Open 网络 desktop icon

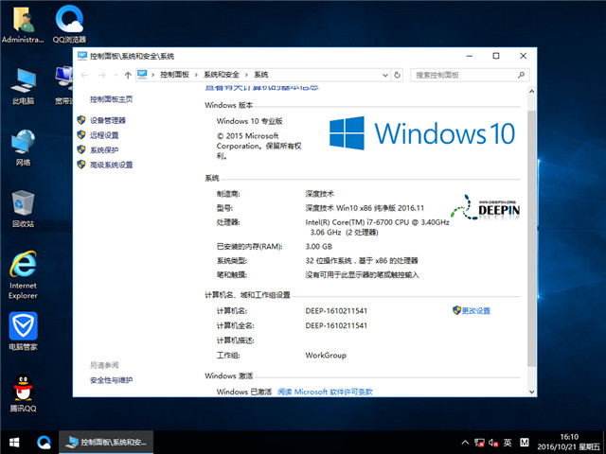[23, 148]
